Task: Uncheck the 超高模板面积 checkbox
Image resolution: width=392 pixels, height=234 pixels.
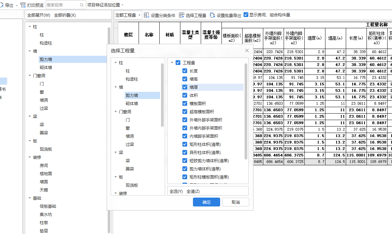Action: click(x=185, y=112)
